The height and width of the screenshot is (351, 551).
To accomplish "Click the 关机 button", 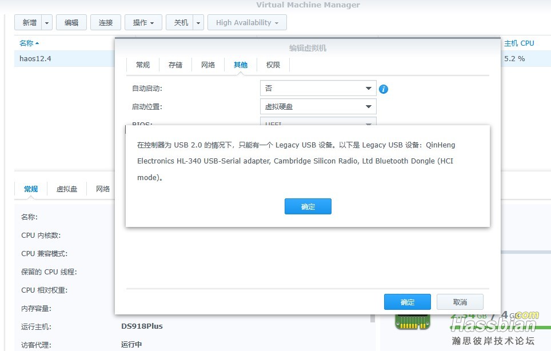I will pyautogui.click(x=181, y=23).
